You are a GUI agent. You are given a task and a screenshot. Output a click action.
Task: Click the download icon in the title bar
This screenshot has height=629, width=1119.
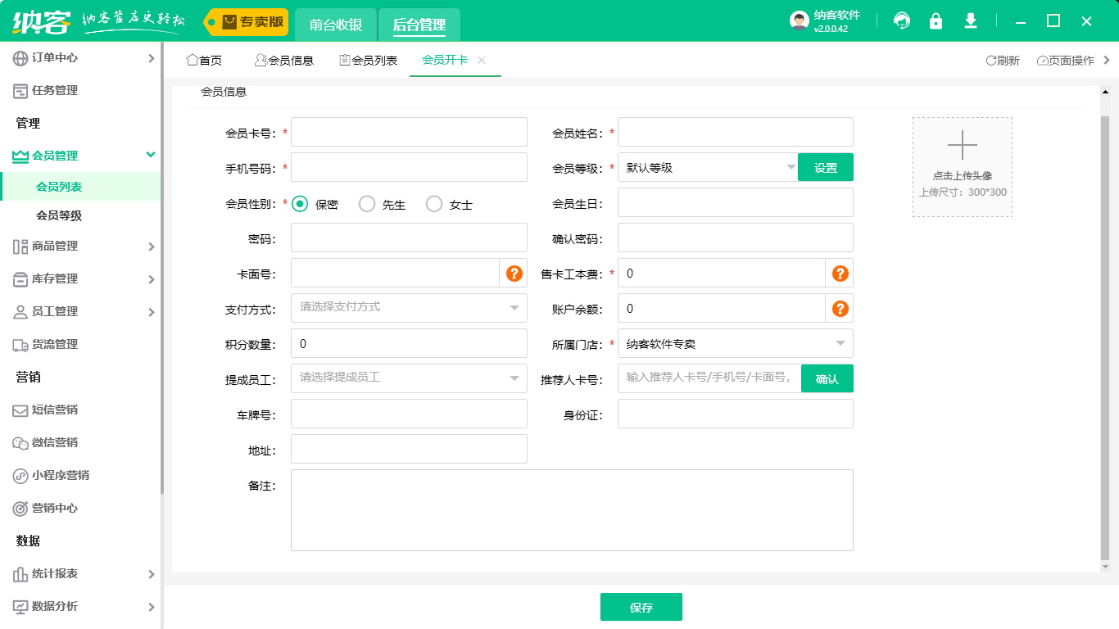970,20
